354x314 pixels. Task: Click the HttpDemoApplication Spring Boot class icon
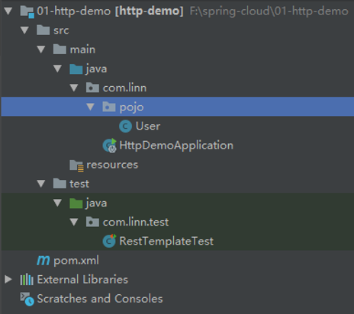[x=110, y=146]
